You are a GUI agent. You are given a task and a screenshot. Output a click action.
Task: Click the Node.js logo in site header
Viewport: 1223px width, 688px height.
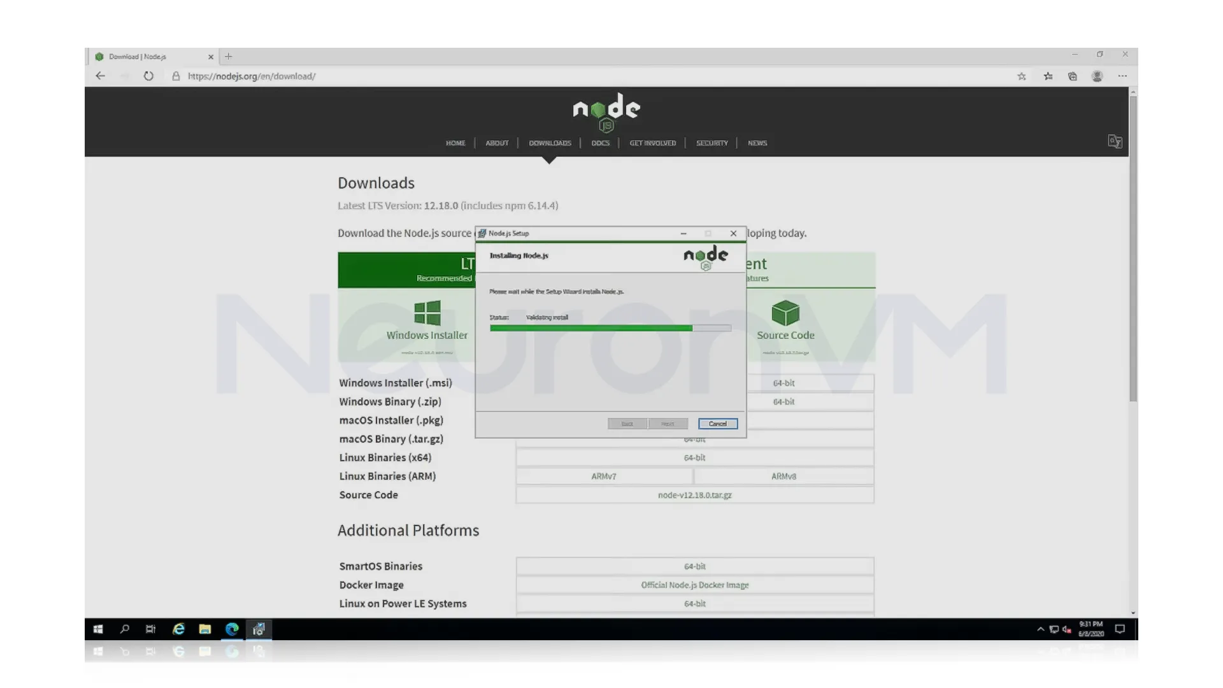(606, 113)
